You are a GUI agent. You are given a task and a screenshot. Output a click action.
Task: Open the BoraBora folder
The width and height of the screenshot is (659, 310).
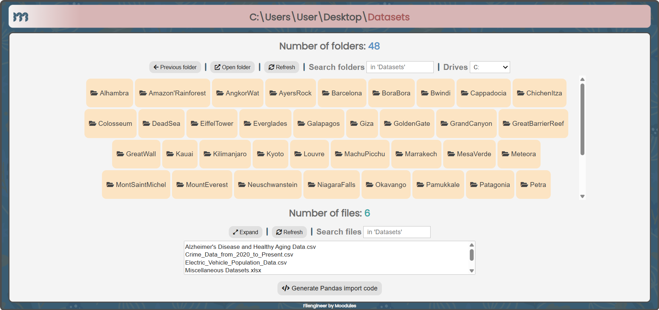[391, 93]
